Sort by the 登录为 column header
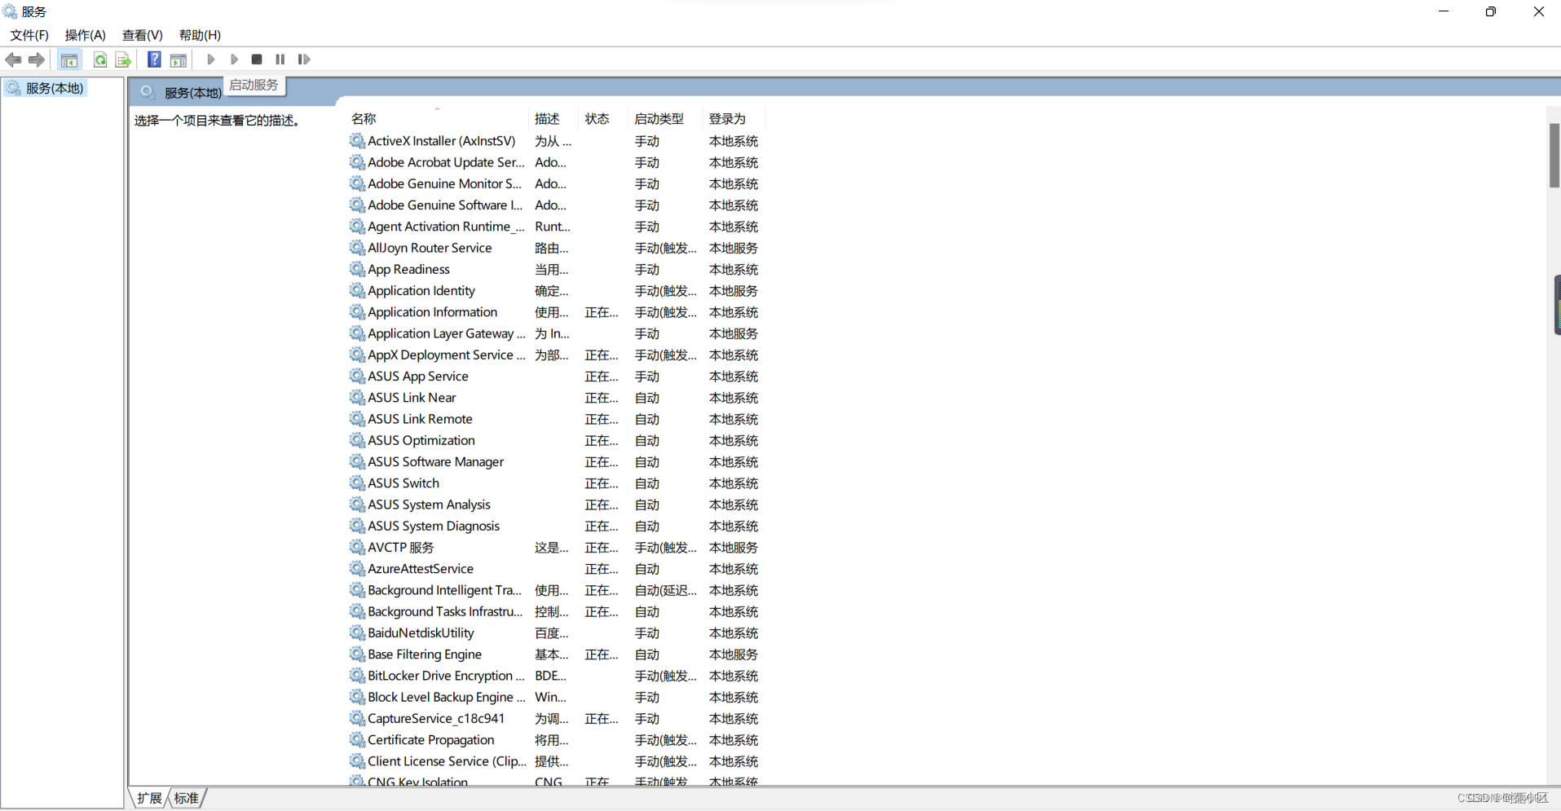 pyautogui.click(x=727, y=119)
